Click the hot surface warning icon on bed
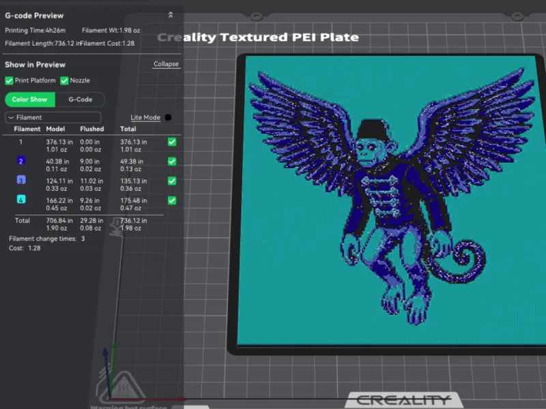 point(121,389)
